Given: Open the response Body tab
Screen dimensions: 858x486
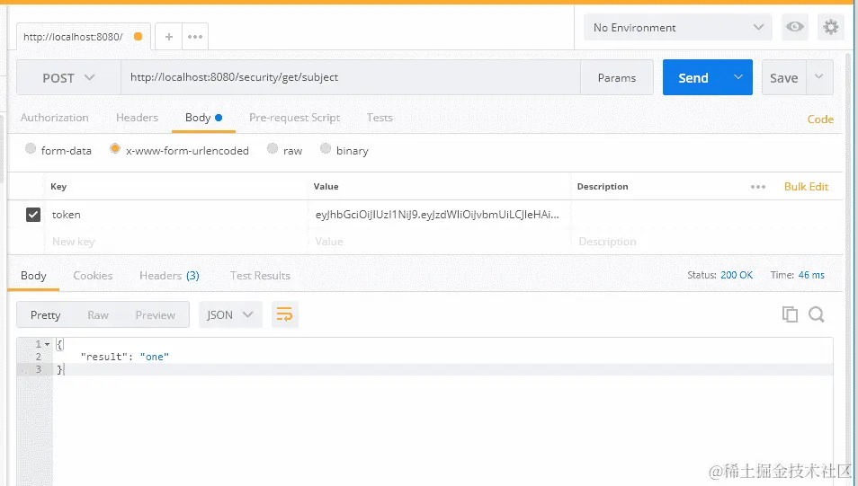Looking at the screenshot, I should (33, 276).
